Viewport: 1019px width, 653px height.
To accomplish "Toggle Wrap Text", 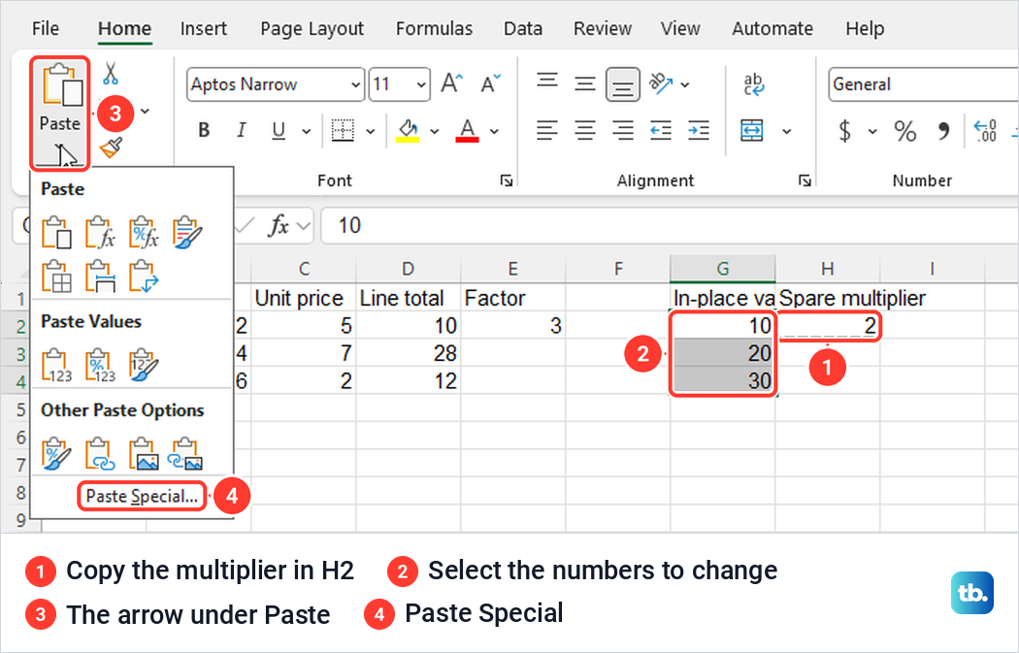I will pyautogui.click(x=753, y=83).
